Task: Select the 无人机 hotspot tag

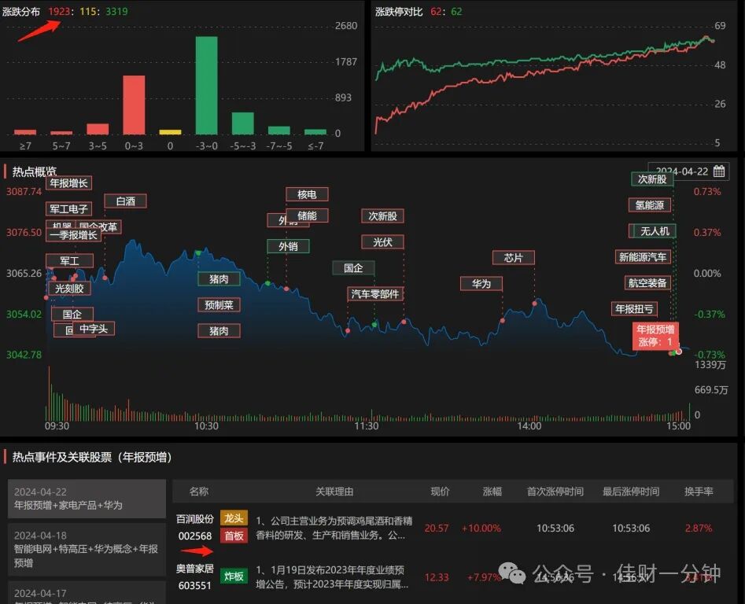Action: [655, 230]
